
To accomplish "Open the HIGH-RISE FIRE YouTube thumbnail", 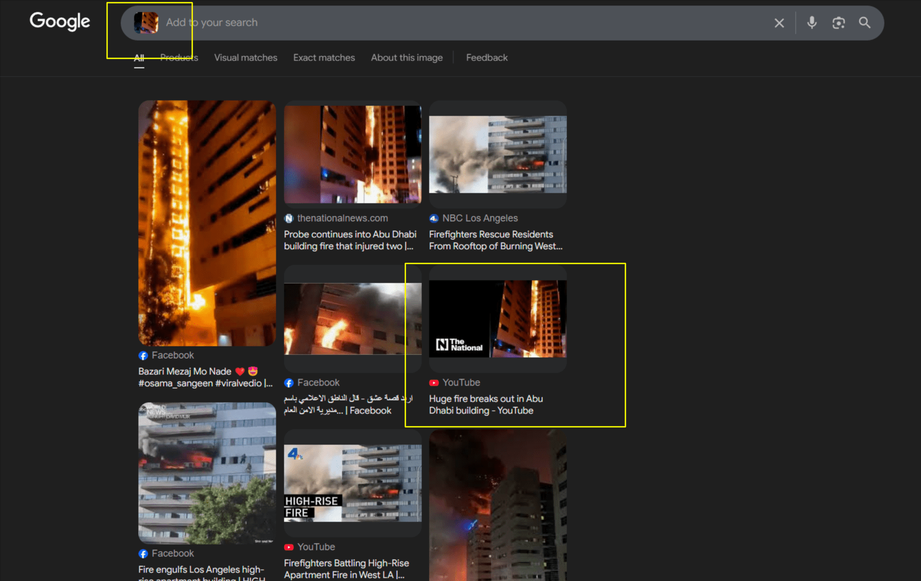I will (x=352, y=483).
